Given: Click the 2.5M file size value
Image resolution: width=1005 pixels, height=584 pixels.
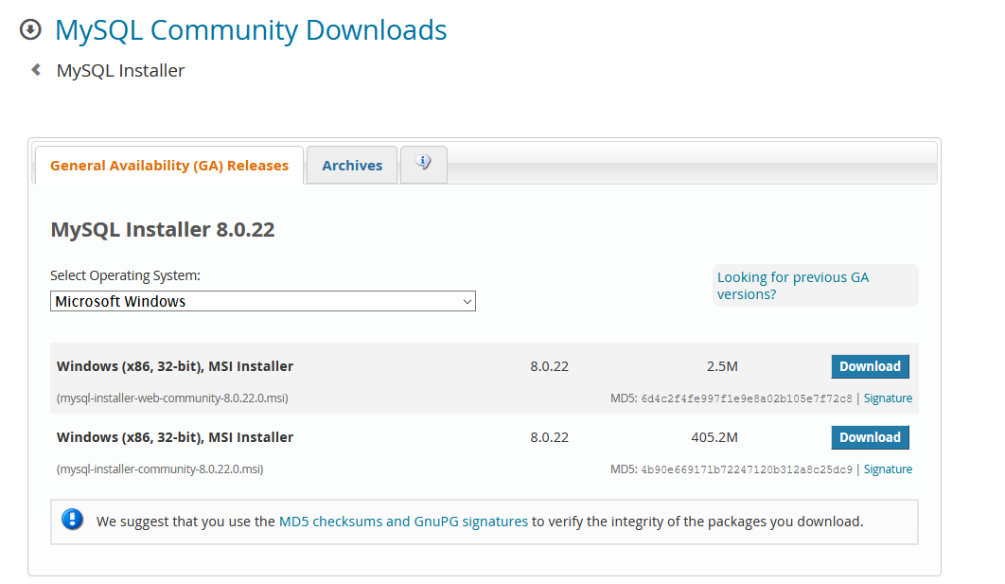Looking at the screenshot, I should (722, 366).
